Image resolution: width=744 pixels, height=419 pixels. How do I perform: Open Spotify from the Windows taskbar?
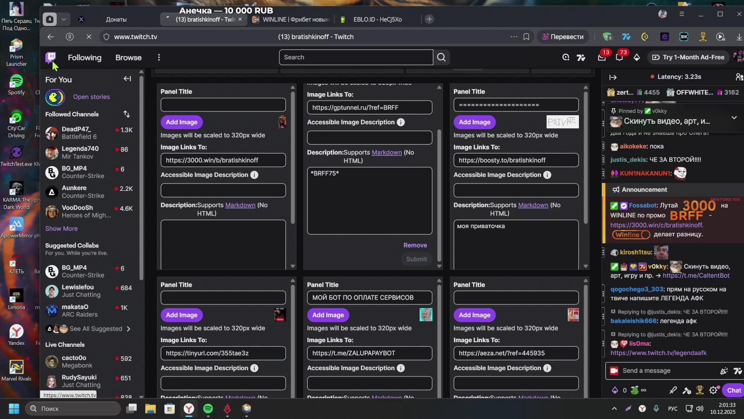click(x=208, y=409)
